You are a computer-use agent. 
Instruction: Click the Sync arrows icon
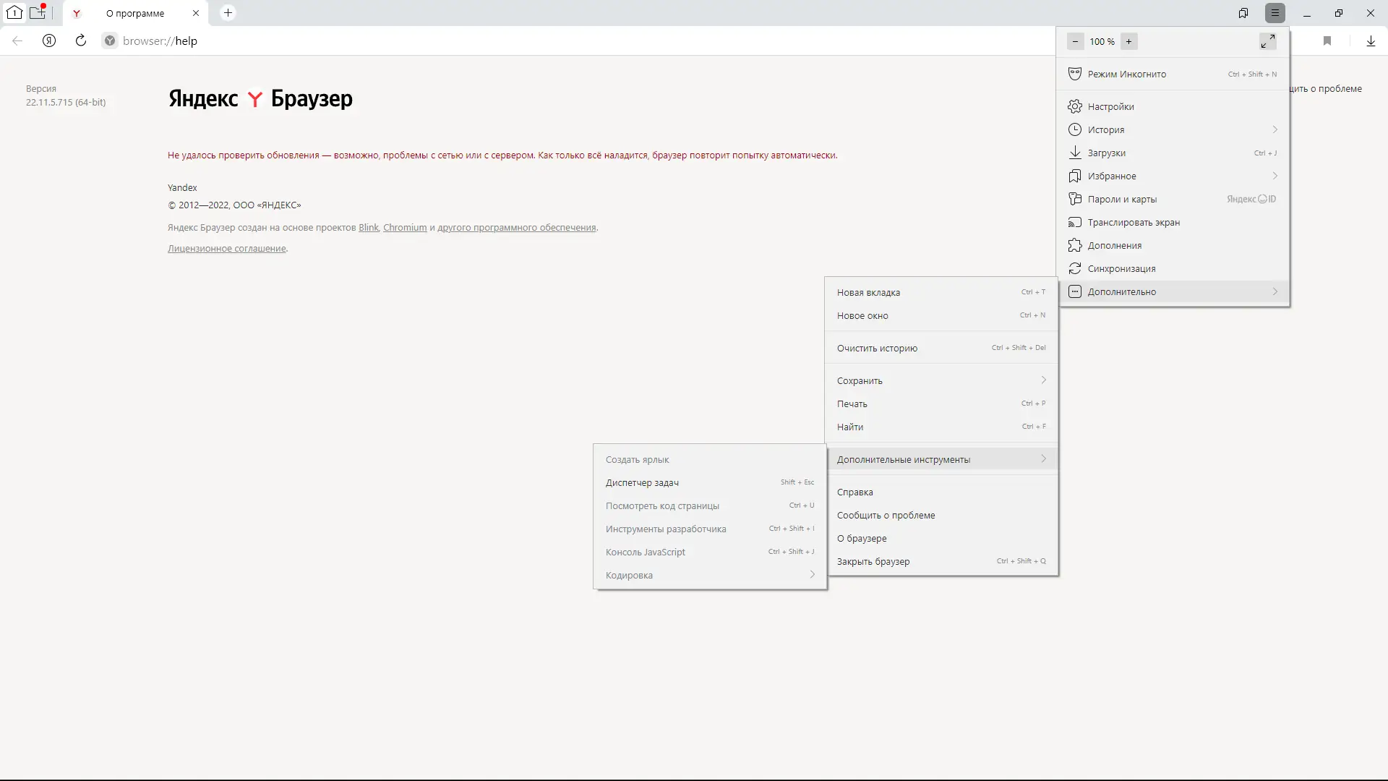point(1075,268)
